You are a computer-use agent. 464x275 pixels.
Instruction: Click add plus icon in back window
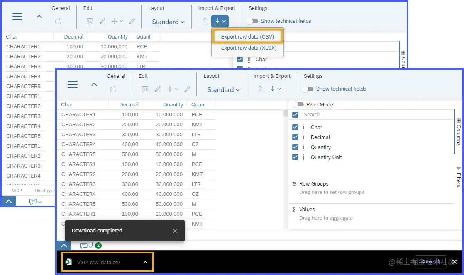[115, 21]
